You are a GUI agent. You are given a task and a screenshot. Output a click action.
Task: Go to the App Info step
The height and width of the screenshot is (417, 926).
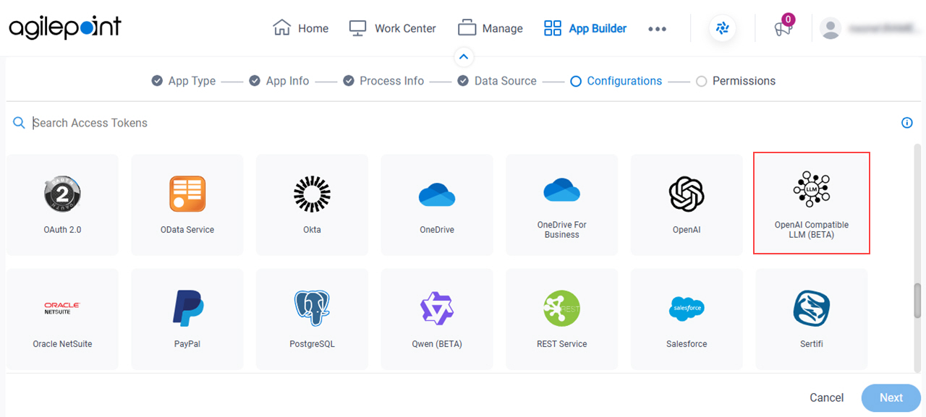coord(279,81)
